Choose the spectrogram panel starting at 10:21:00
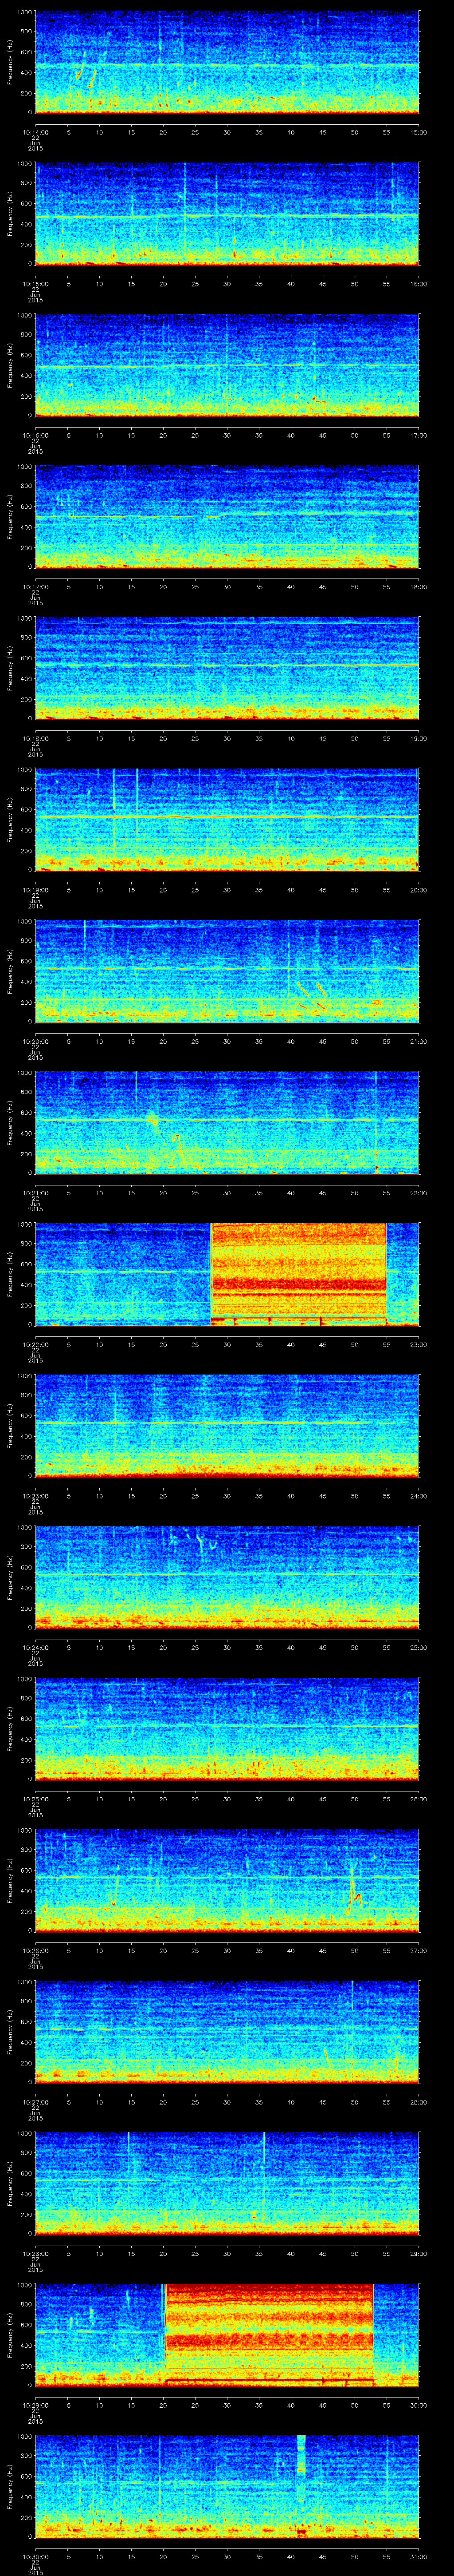The image size is (454, 2576). (x=227, y=1123)
